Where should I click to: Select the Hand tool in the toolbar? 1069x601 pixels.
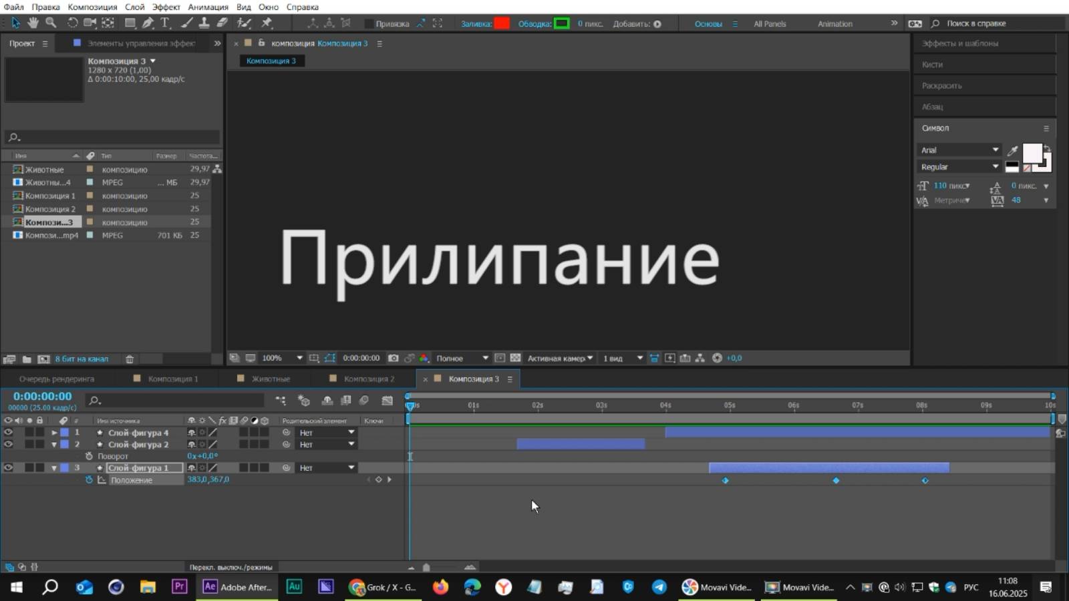click(32, 23)
